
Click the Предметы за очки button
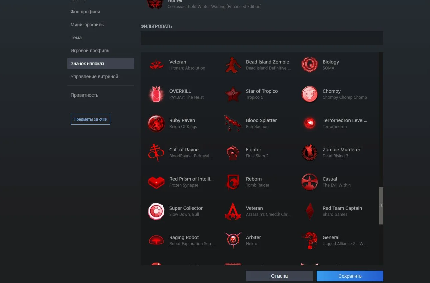pyautogui.click(x=90, y=119)
